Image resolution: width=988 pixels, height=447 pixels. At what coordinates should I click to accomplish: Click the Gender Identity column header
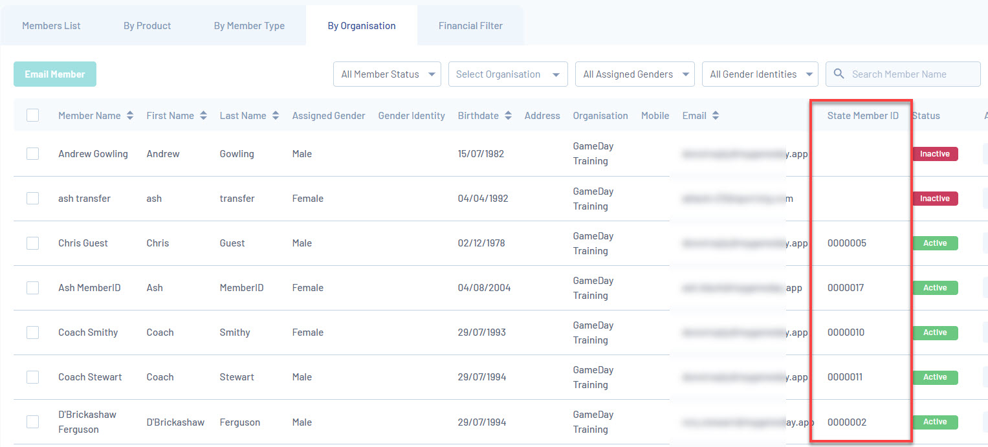[x=412, y=116]
